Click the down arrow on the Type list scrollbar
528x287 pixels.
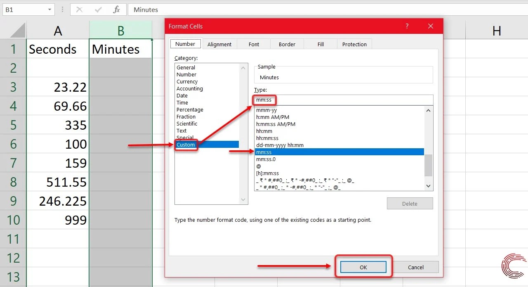pos(428,186)
